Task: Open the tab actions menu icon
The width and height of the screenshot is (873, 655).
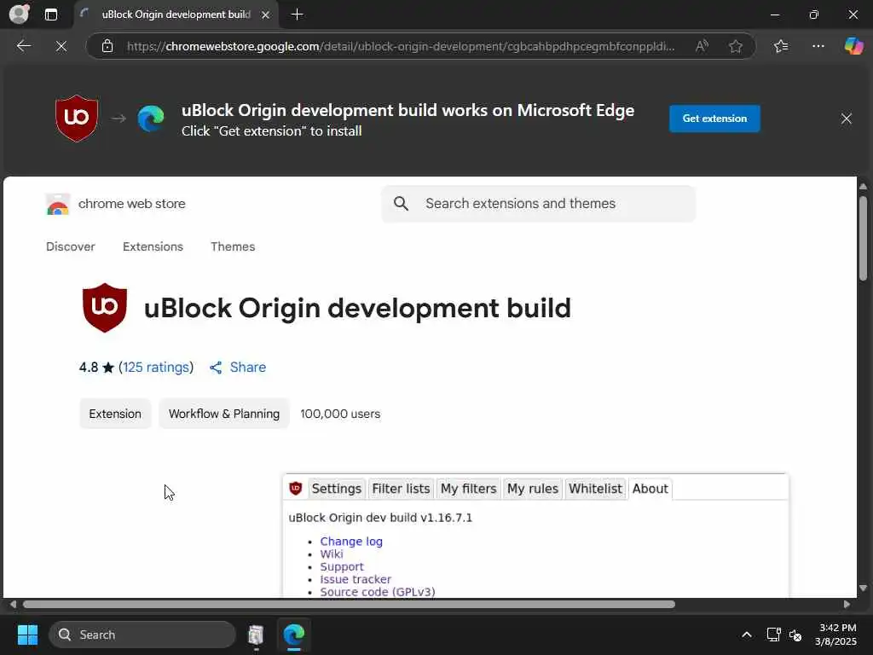Action: tap(50, 14)
